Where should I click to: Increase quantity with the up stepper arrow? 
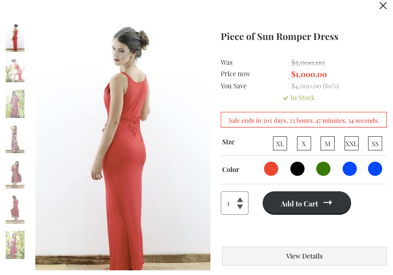coord(241,199)
